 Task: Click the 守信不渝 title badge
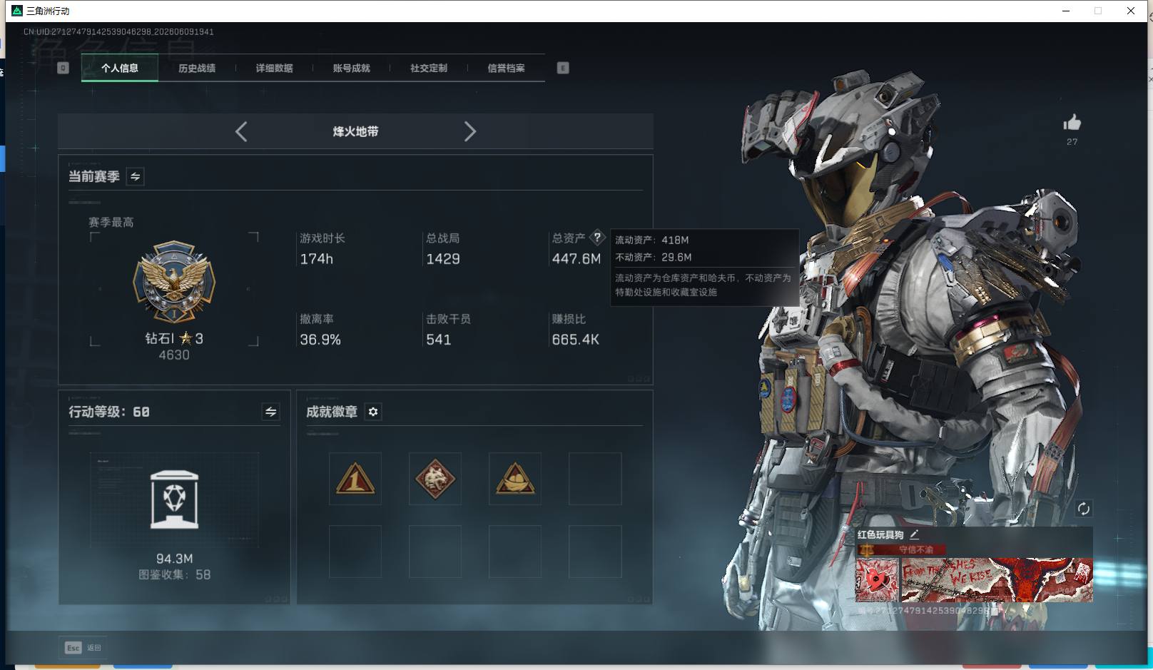[x=903, y=549]
